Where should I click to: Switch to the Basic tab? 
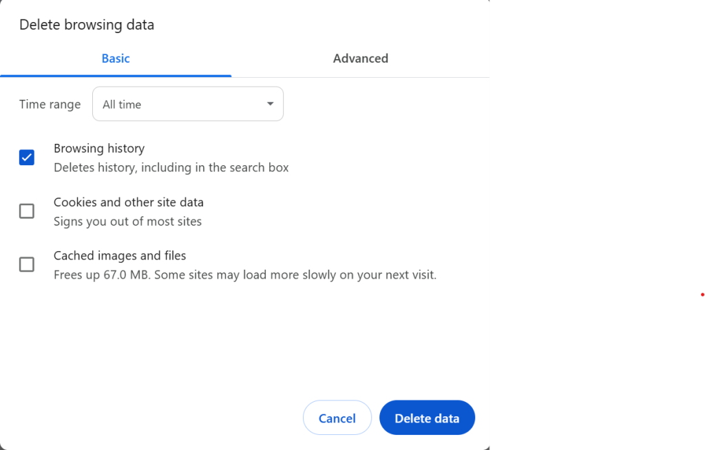point(116,58)
